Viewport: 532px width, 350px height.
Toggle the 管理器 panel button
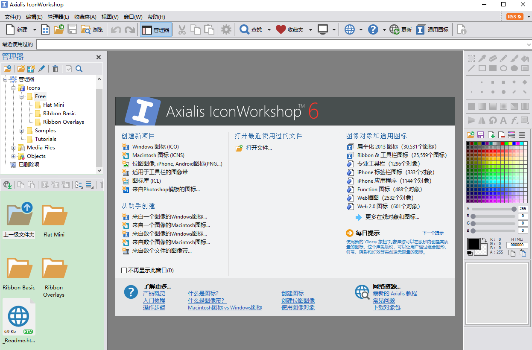click(155, 29)
